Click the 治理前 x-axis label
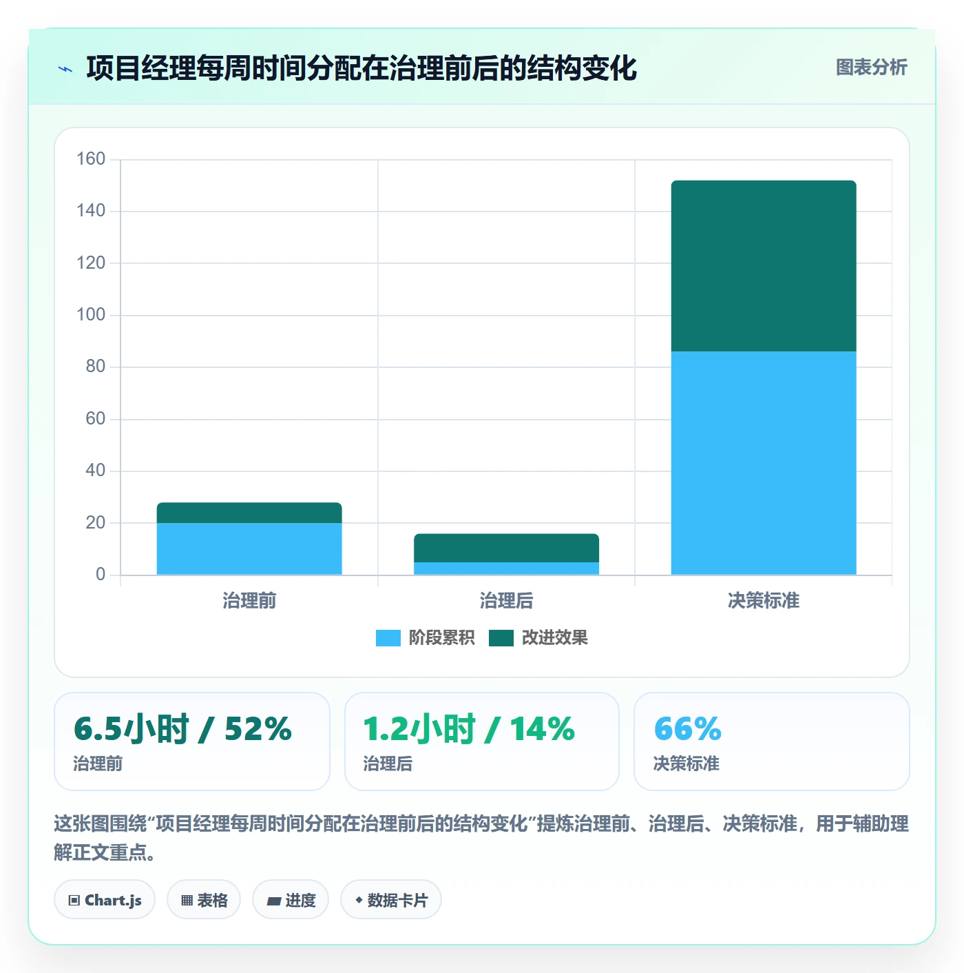Viewport: 964px width, 973px height. pyautogui.click(x=249, y=601)
